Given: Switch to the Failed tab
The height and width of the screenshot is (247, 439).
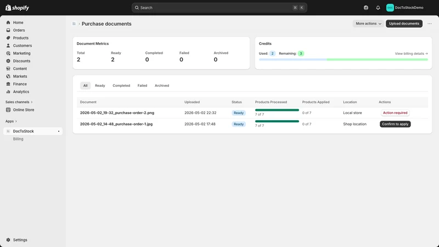Looking at the screenshot, I should (142, 86).
